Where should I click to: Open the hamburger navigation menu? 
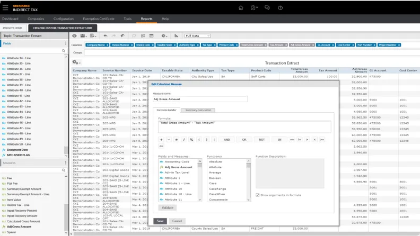coord(5,7)
